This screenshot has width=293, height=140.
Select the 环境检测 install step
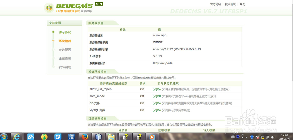point(65,41)
